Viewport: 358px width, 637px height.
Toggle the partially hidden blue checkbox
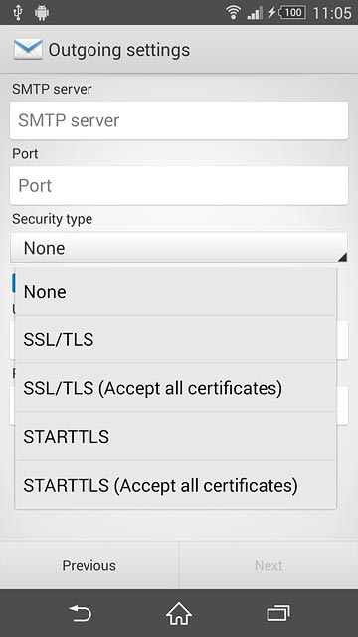point(13,283)
